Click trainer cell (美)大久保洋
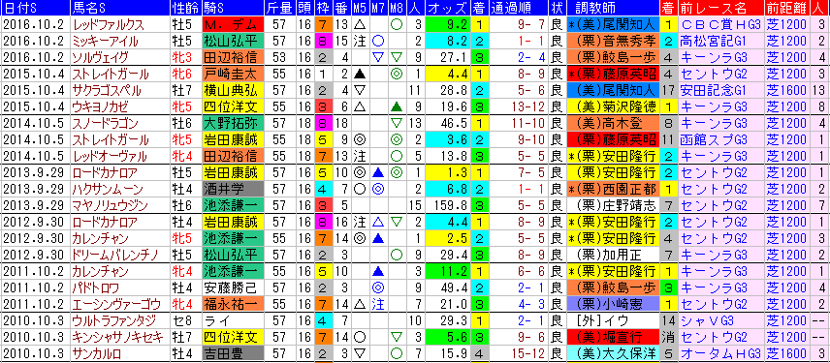This screenshot has width=830, height=363. [x=612, y=354]
